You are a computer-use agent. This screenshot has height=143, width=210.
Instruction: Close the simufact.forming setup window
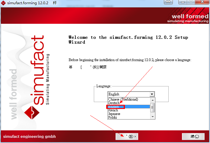point(202,2)
